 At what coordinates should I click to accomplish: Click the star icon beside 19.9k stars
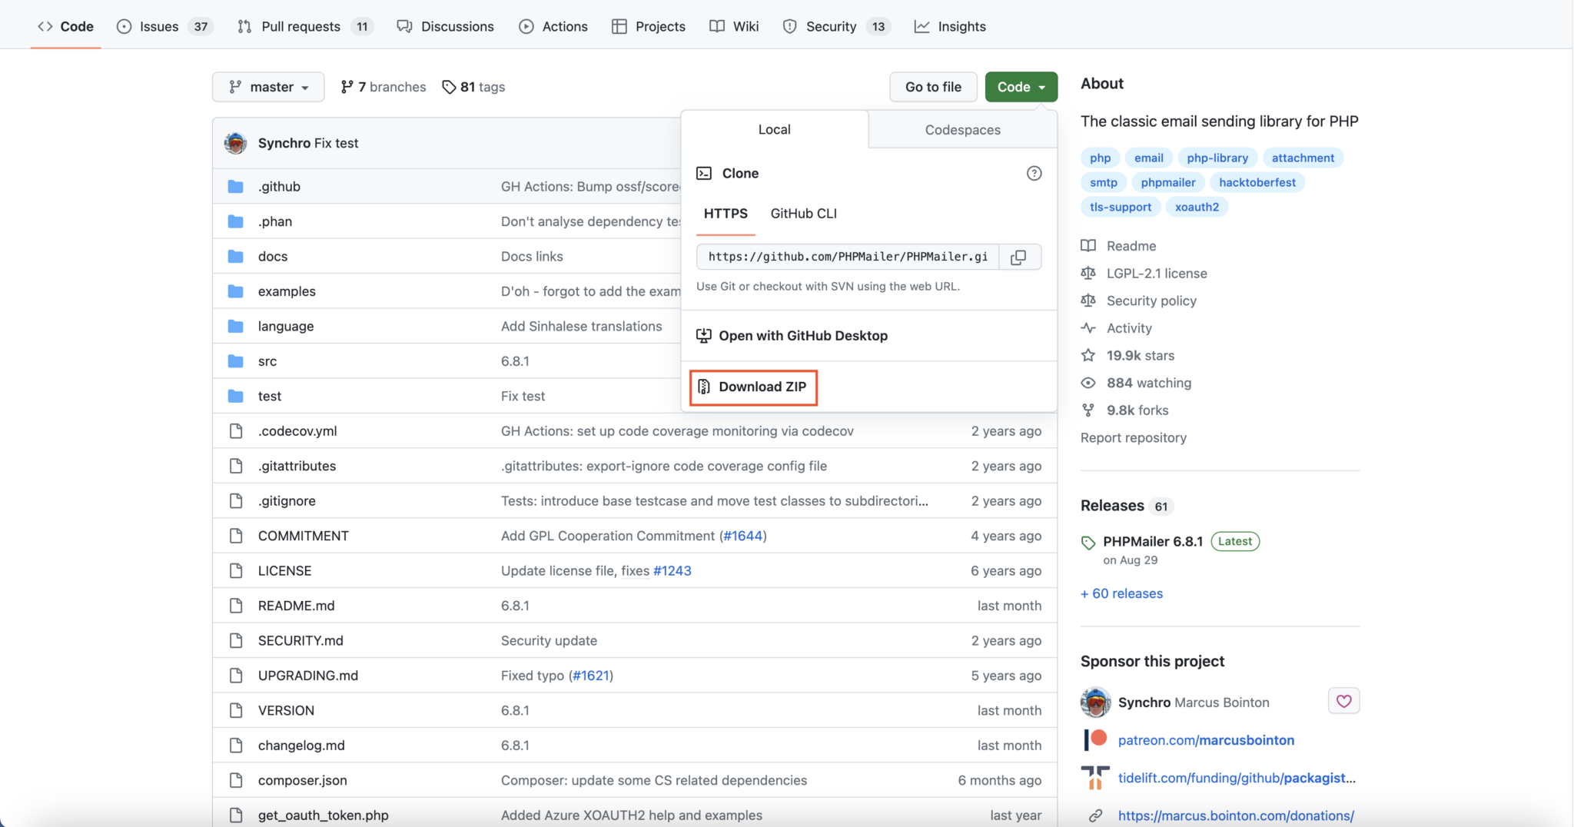[1089, 355]
